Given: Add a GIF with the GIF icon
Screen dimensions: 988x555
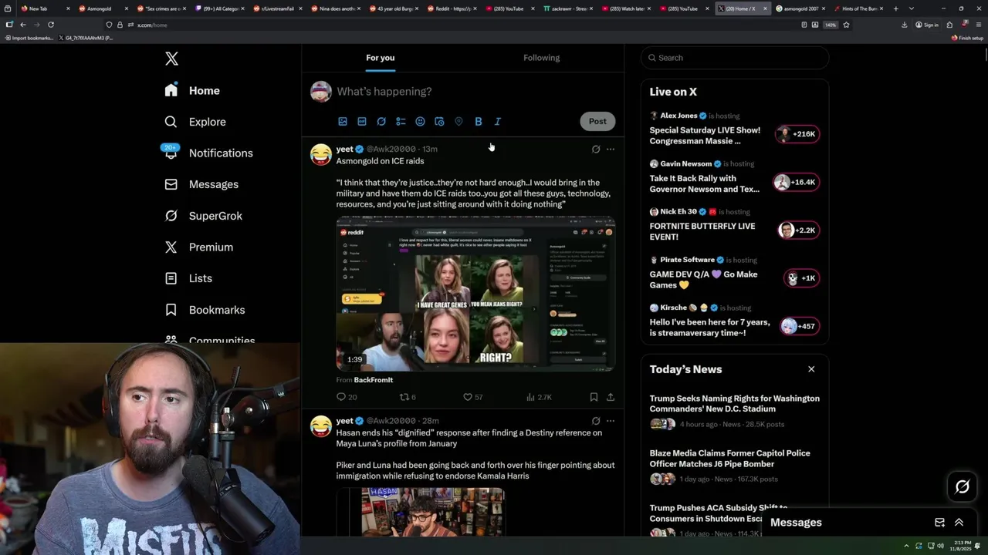Looking at the screenshot, I should (362, 122).
